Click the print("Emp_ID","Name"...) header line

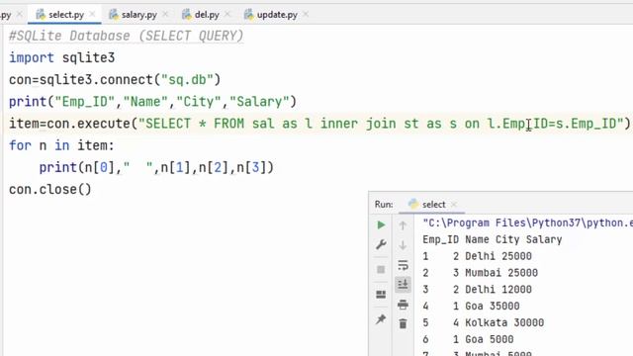click(152, 102)
